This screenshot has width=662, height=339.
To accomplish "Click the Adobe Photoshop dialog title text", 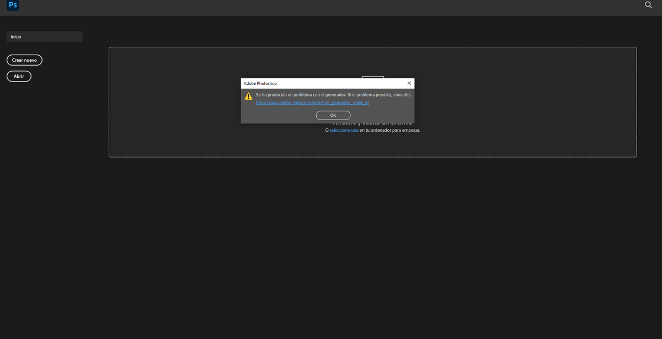I will 260,83.
